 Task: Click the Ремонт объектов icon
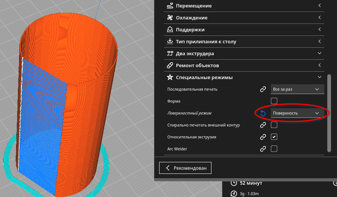(x=170, y=65)
